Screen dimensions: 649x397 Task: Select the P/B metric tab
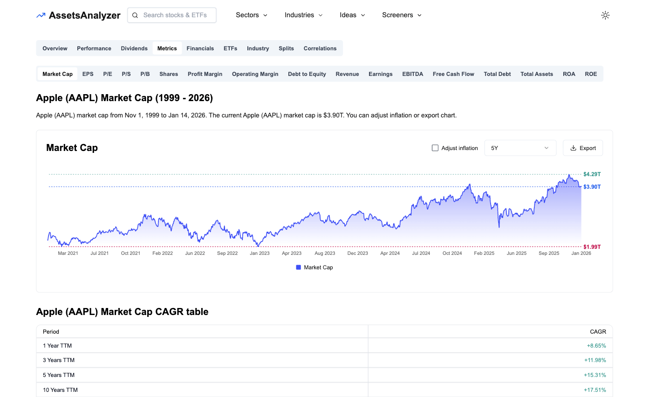[145, 74]
